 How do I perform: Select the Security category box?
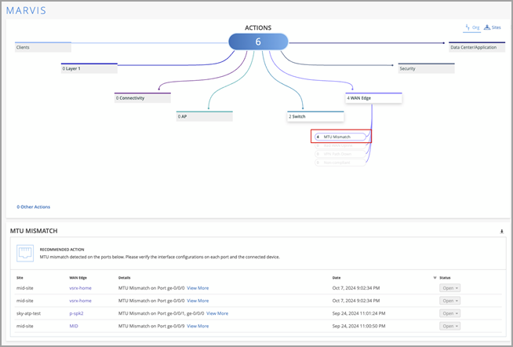click(426, 68)
